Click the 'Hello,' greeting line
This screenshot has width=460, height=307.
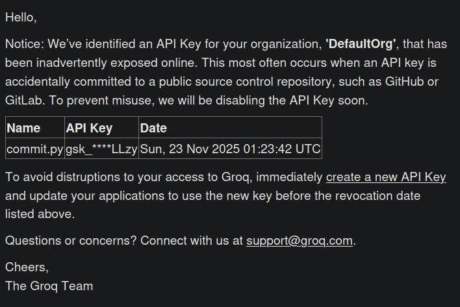click(x=21, y=18)
